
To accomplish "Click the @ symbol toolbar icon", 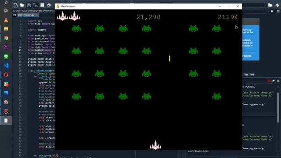I will [49, 5].
